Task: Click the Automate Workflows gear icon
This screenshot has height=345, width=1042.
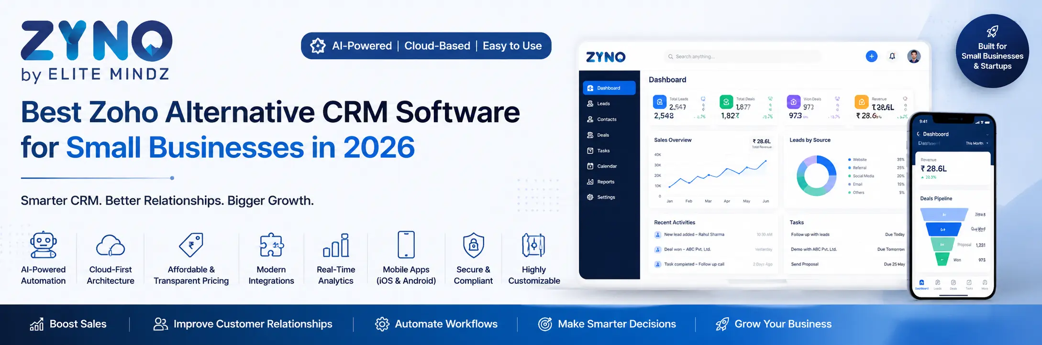Action: (382, 324)
